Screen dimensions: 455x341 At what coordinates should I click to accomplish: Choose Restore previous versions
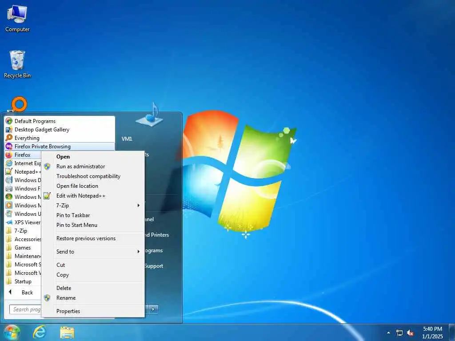pyautogui.click(x=93, y=238)
